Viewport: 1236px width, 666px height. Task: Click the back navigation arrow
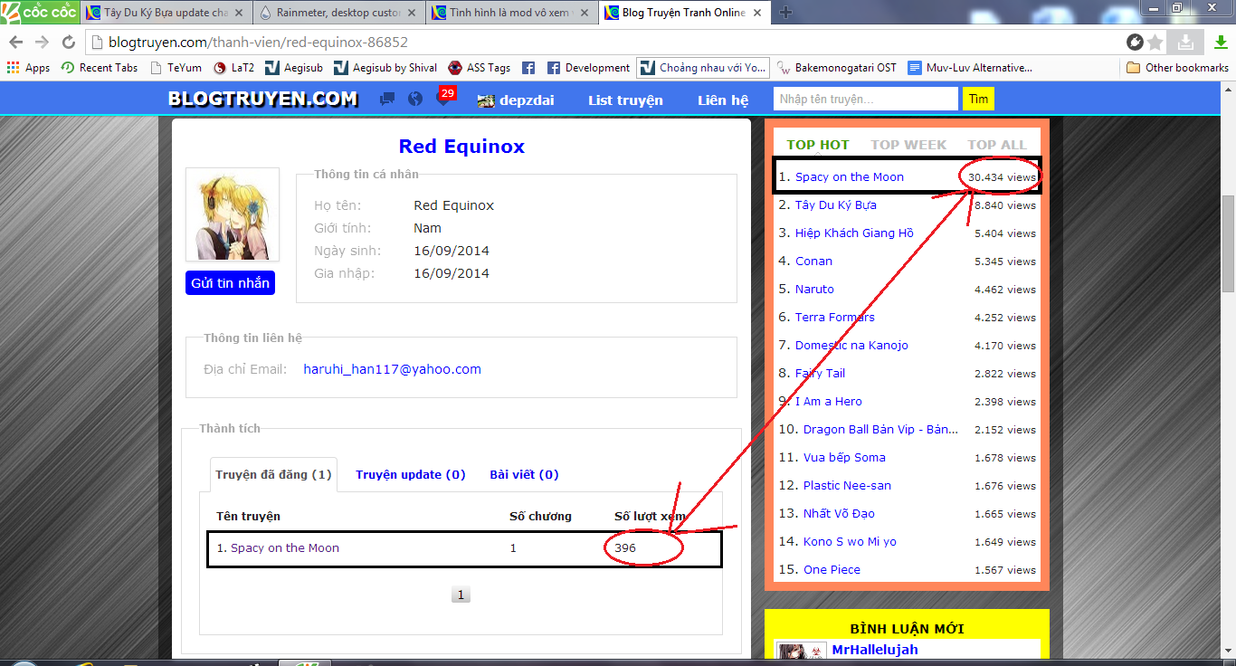[16, 43]
